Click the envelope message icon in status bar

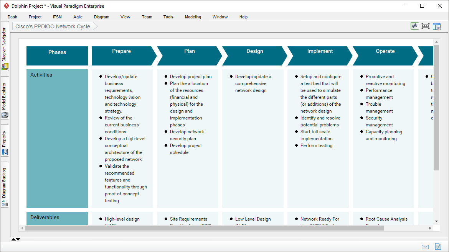pos(425,247)
